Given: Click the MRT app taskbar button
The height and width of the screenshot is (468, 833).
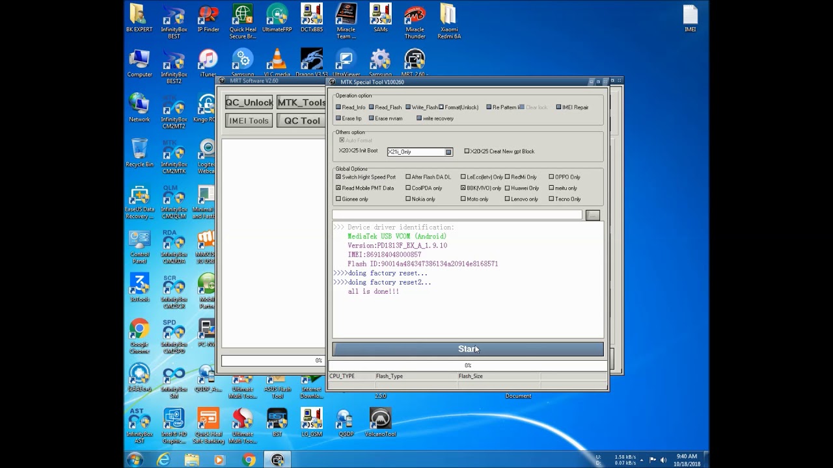Looking at the screenshot, I should [277, 460].
